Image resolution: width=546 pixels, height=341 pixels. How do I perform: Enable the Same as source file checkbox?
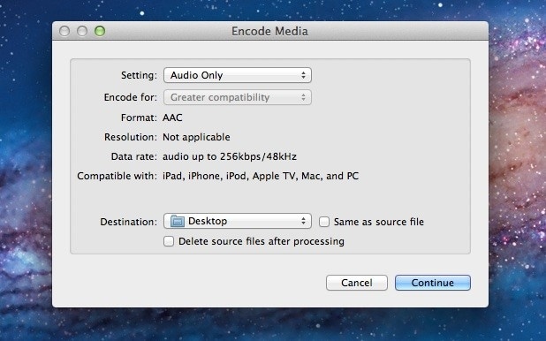pyautogui.click(x=324, y=222)
